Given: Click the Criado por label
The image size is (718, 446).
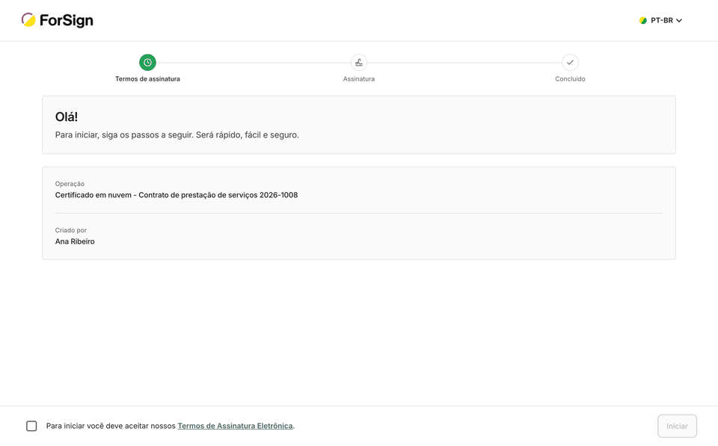Looking at the screenshot, I should point(71,230).
